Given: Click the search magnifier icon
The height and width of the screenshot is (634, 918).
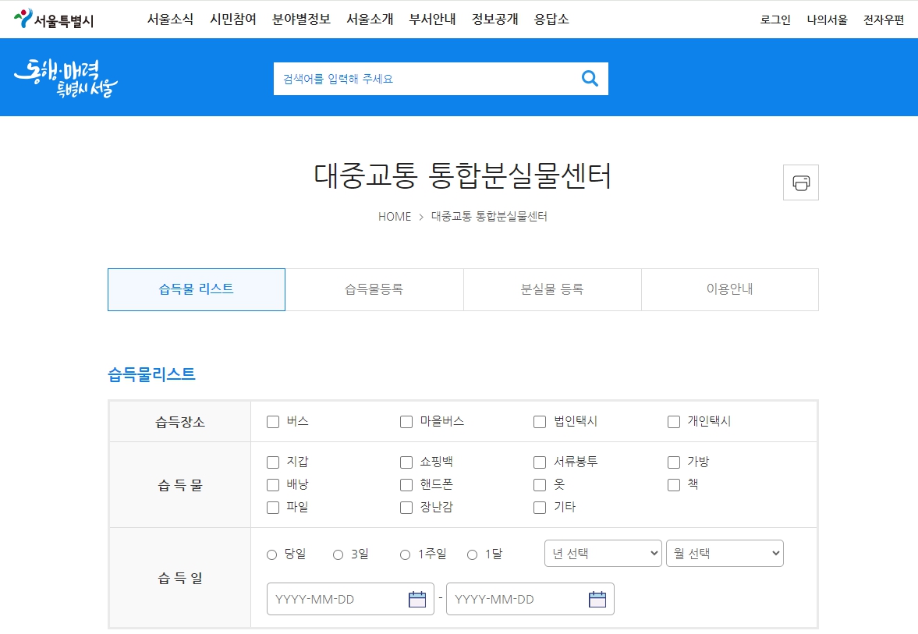Looking at the screenshot, I should pos(590,78).
